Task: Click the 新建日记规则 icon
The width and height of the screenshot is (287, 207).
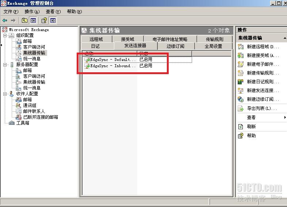Action: point(241,82)
